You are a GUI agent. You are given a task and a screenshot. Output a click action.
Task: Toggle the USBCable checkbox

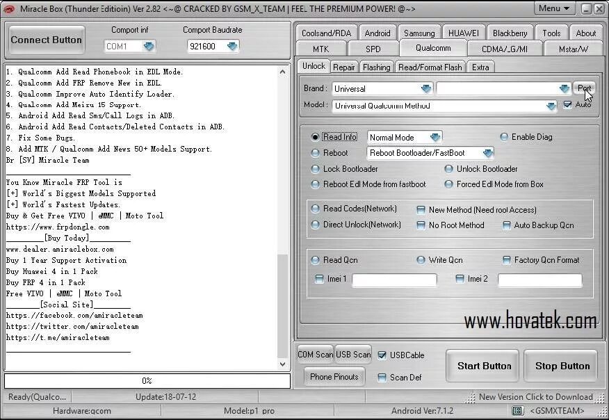[382, 355]
